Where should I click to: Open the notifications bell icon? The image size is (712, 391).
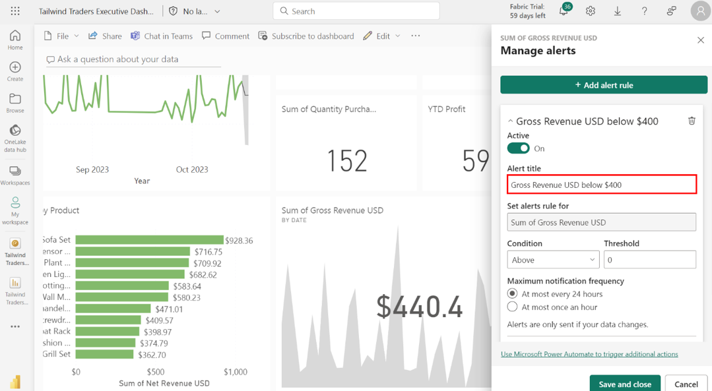pyautogui.click(x=564, y=11)
